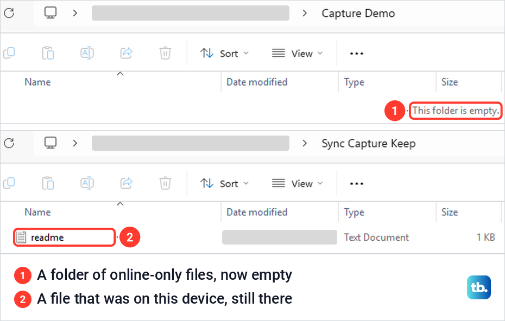This screenshot has width=505, height=321.
Task: Open the View dropdown in Capture Demo window
Action: (297, 53)
